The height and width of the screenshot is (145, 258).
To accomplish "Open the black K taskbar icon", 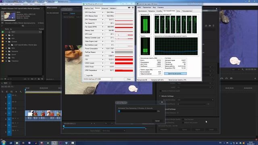I will [73, 143].
